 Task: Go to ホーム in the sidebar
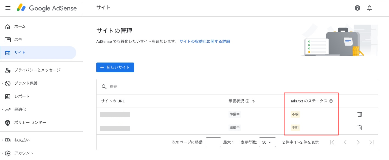tap(20, 26)
